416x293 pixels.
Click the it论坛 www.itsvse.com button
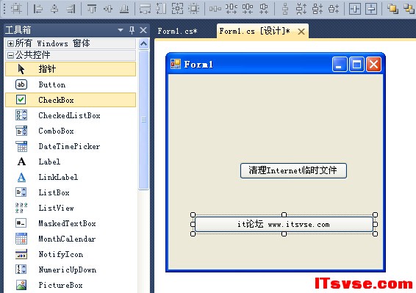tap(284, 224)
